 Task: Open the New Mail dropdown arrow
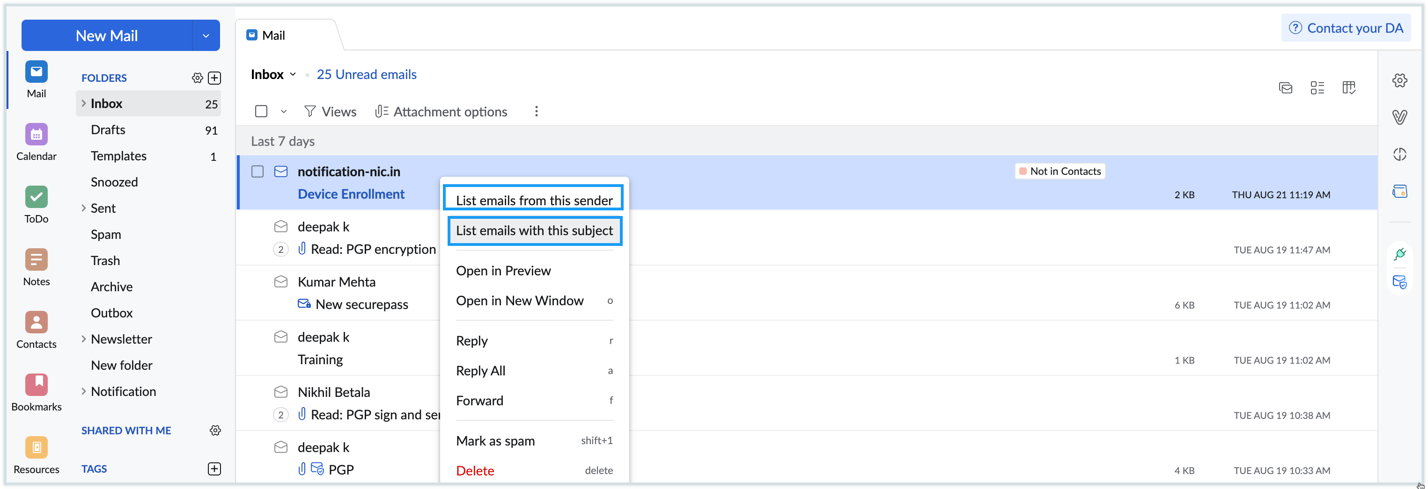tap(206, 35)
